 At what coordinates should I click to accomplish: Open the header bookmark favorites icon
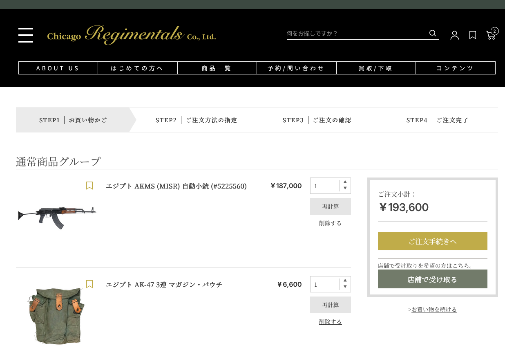pos(473,35)
